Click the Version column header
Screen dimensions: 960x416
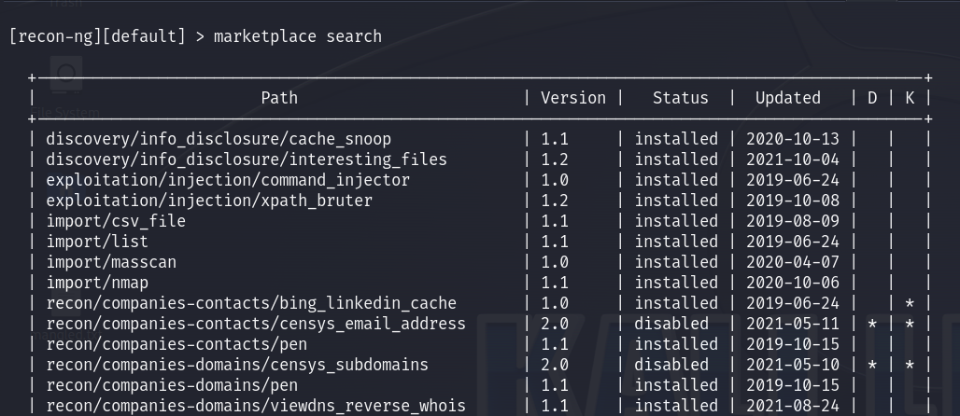pyautogui.click(x=573, y=98)
